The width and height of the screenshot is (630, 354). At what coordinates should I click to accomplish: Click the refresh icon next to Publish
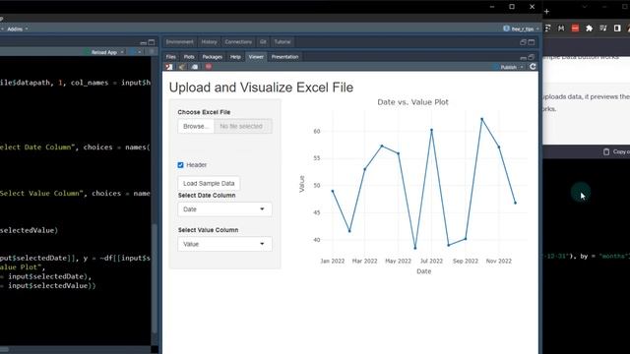click(533, 67)
